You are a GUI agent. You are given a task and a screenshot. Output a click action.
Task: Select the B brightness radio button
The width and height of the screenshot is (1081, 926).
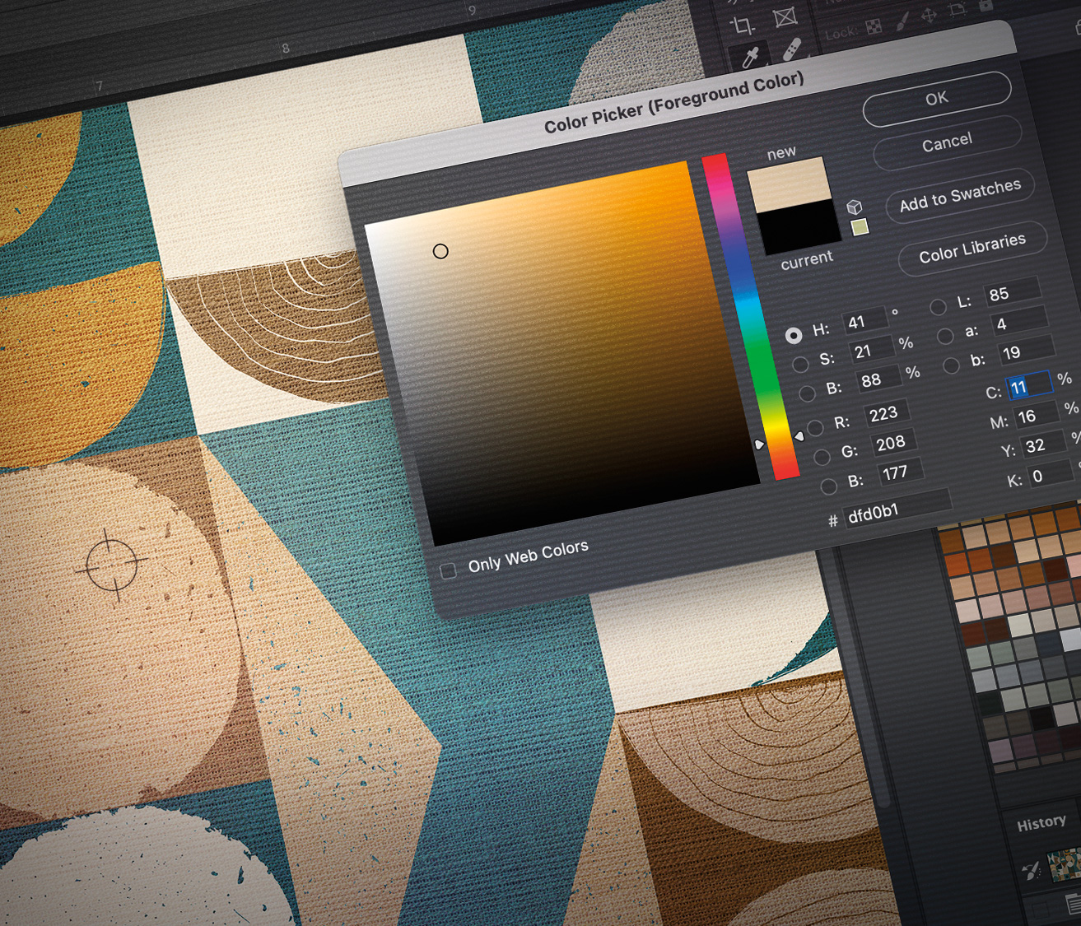pyautogui.click(x=807, y=393)
